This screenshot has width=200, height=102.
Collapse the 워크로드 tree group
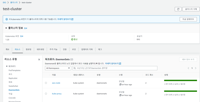point(7,66)
